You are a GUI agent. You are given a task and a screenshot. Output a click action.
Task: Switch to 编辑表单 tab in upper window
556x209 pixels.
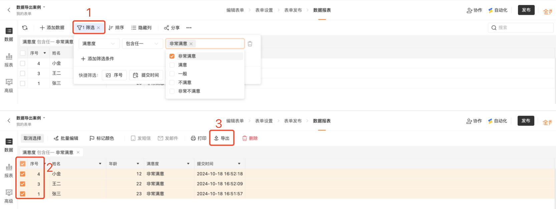point(235,10)
